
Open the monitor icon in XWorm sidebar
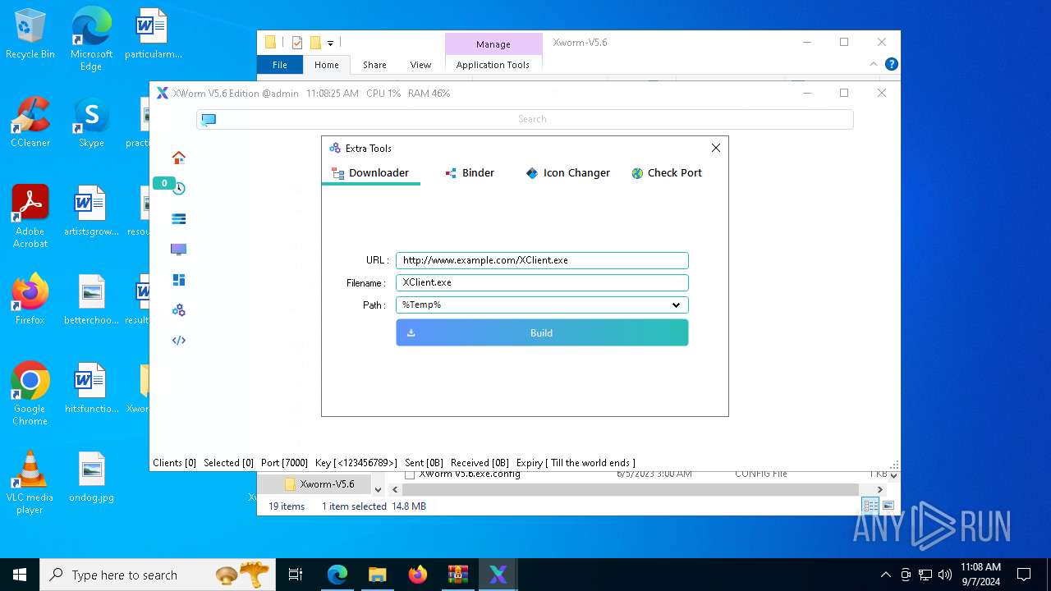tap(178, 250)
